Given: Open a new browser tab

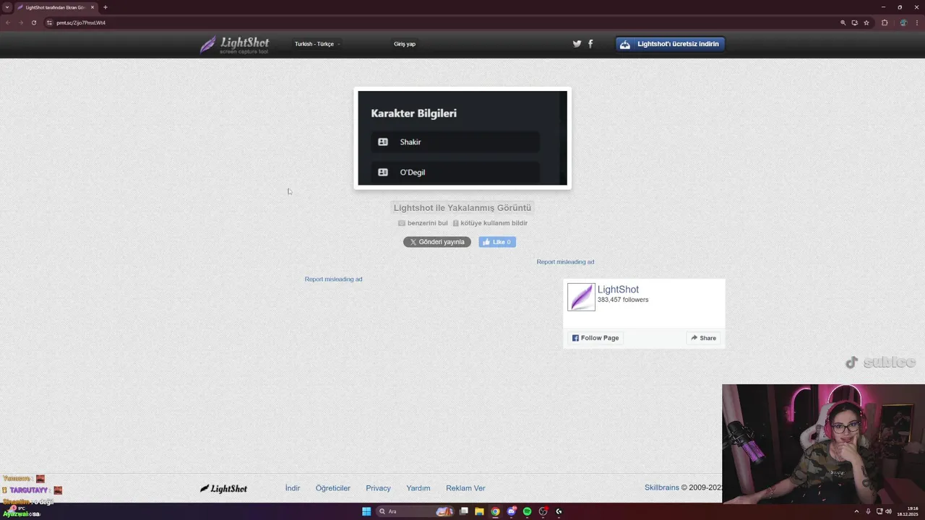Looking at the screenshot, I should (106, 7).
